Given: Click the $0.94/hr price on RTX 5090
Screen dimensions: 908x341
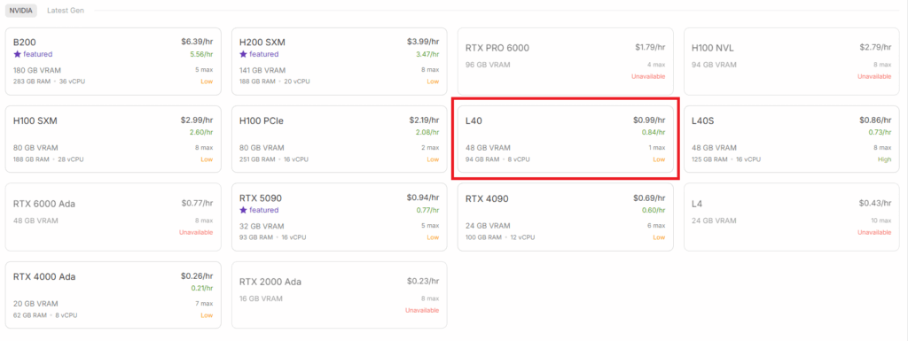Looking at the screenshot, I should pos(423,198).
